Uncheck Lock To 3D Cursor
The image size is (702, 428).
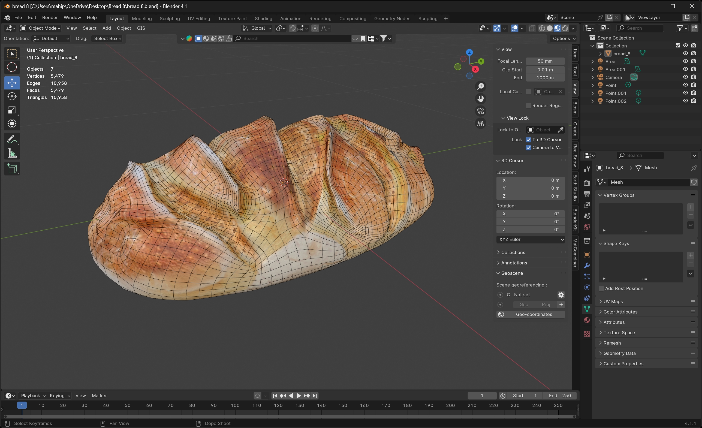tap(529, 140)
